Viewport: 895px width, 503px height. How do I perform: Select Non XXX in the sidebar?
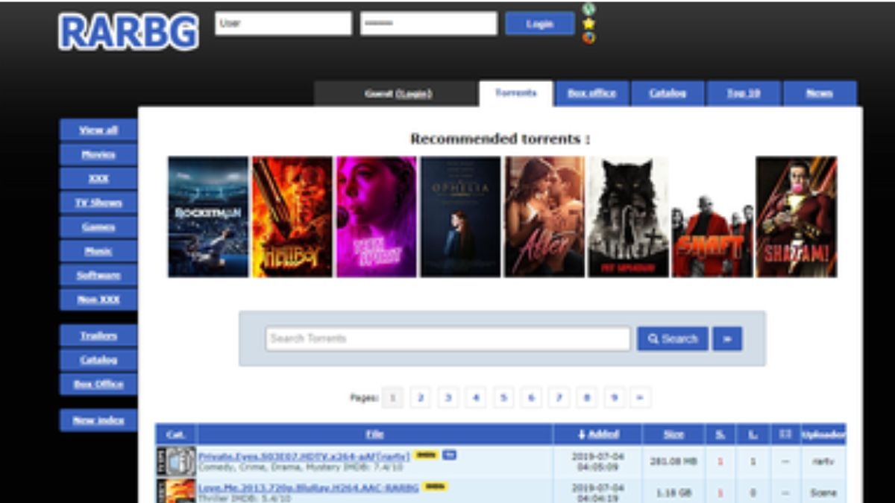coord(98,300)
